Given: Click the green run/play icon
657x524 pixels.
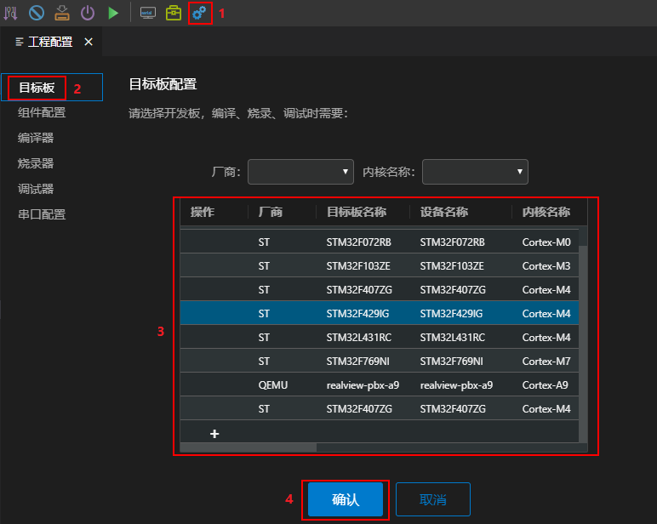Looking at the screenshot, I should [x=113, y=13].
